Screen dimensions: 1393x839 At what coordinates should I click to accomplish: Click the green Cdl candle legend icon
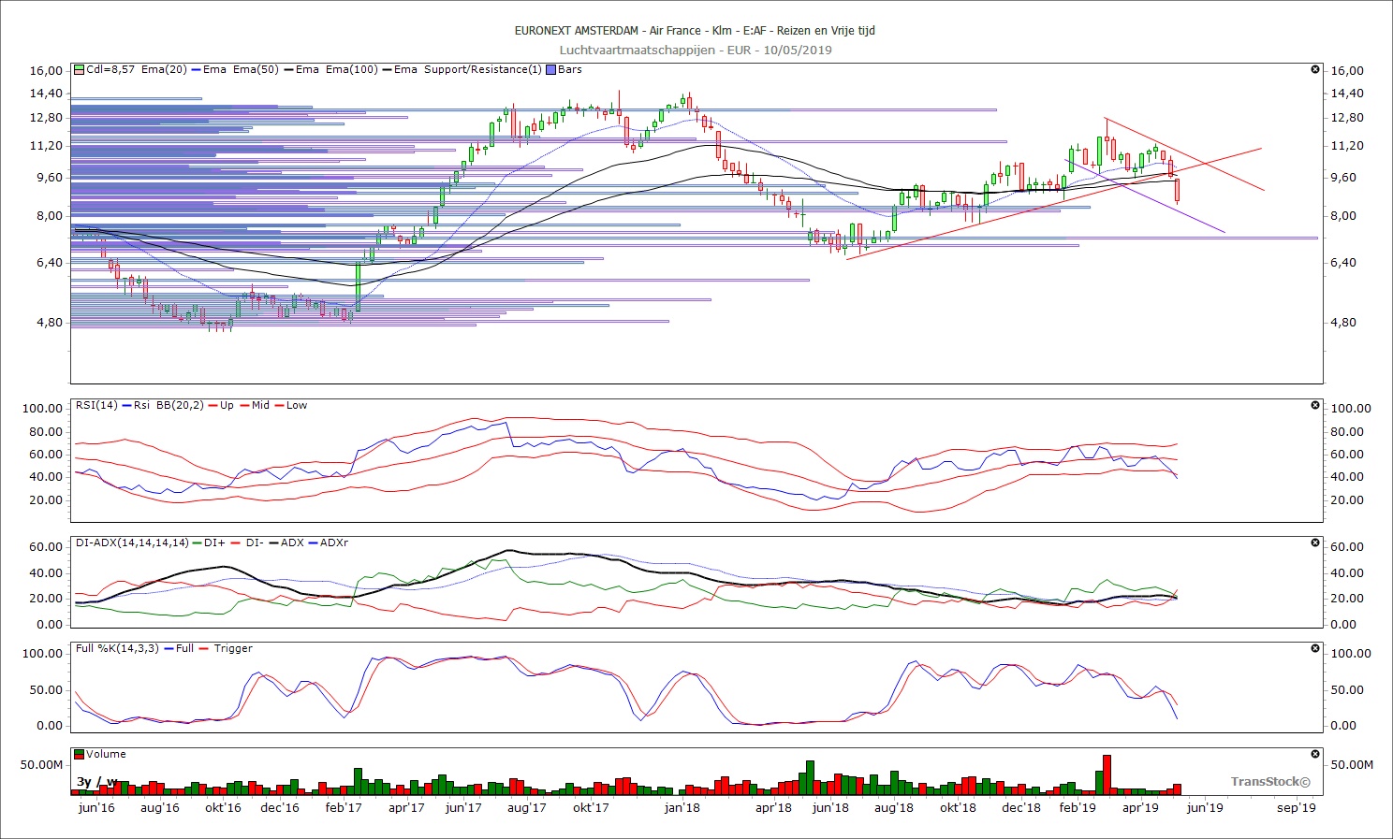(80, 70)
